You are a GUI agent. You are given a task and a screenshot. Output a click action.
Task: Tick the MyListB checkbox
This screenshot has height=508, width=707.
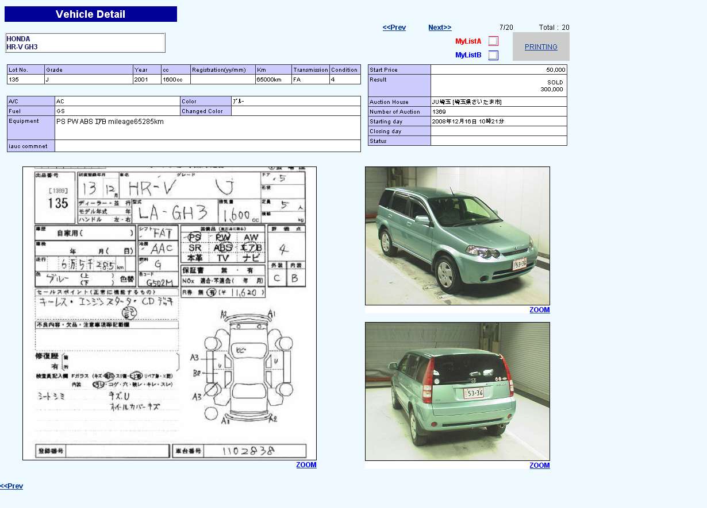click(493, 55)
